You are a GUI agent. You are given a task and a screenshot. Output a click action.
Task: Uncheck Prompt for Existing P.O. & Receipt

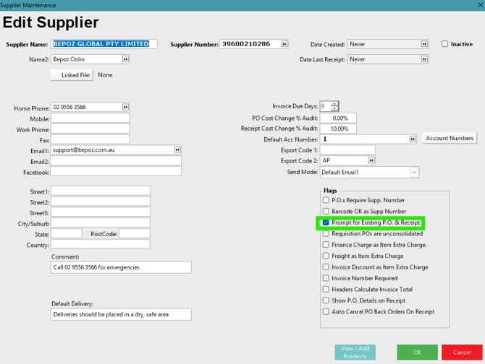tap(326, 222)
